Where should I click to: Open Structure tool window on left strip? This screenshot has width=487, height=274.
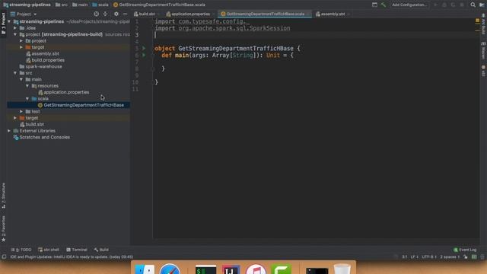tap(3, 195)
